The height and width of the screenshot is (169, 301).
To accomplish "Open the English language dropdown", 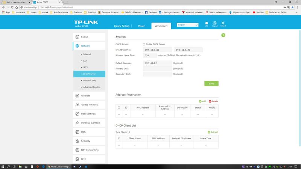I will click(187, 25).
